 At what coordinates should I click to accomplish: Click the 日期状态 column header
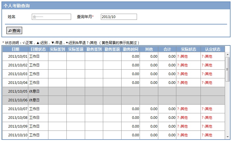(38, 49)
